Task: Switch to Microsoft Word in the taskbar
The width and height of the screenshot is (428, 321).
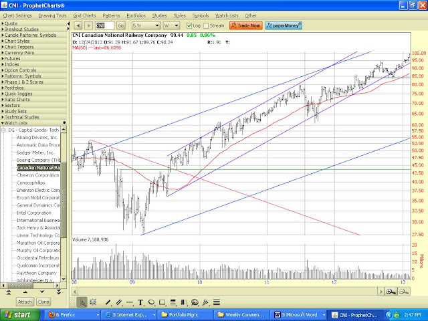Action: point(299,315)
